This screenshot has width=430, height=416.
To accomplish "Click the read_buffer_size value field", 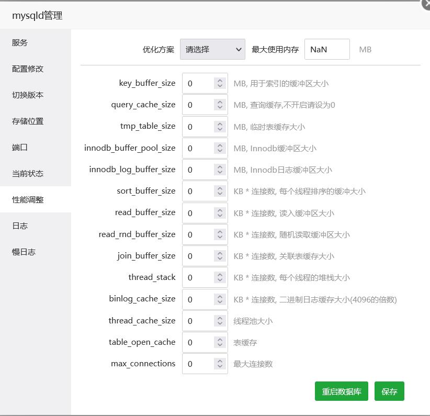I will [205, 213].
